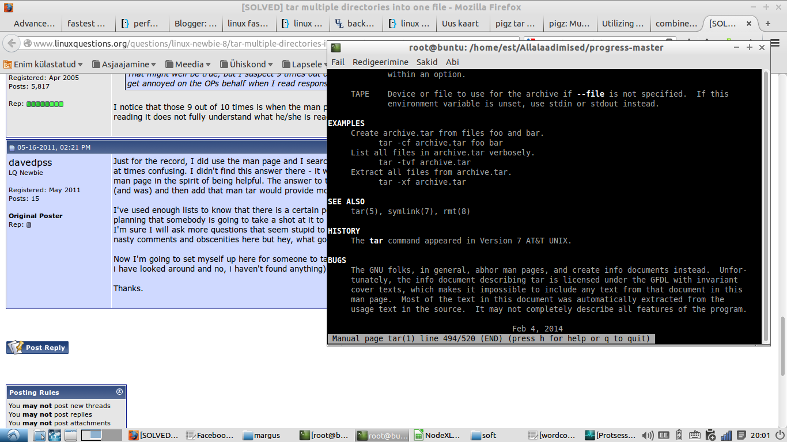Switch to the 'back…' Firefox tab
The width and height of the screenshot is (787, 442).
[x=357, y=24]
